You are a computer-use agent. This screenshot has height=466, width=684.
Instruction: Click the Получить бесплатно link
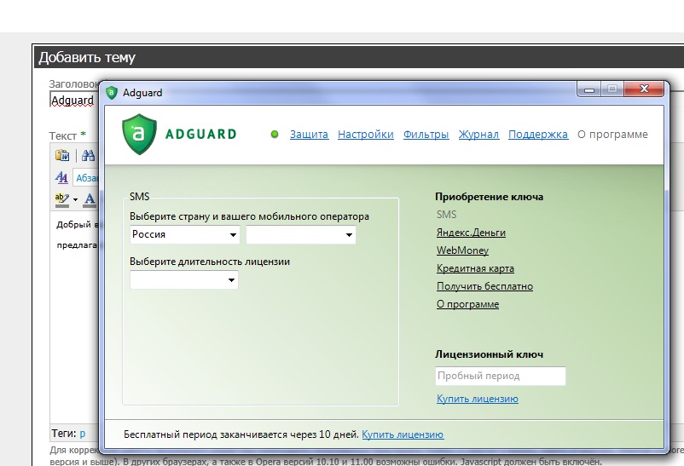click(484, 286)
